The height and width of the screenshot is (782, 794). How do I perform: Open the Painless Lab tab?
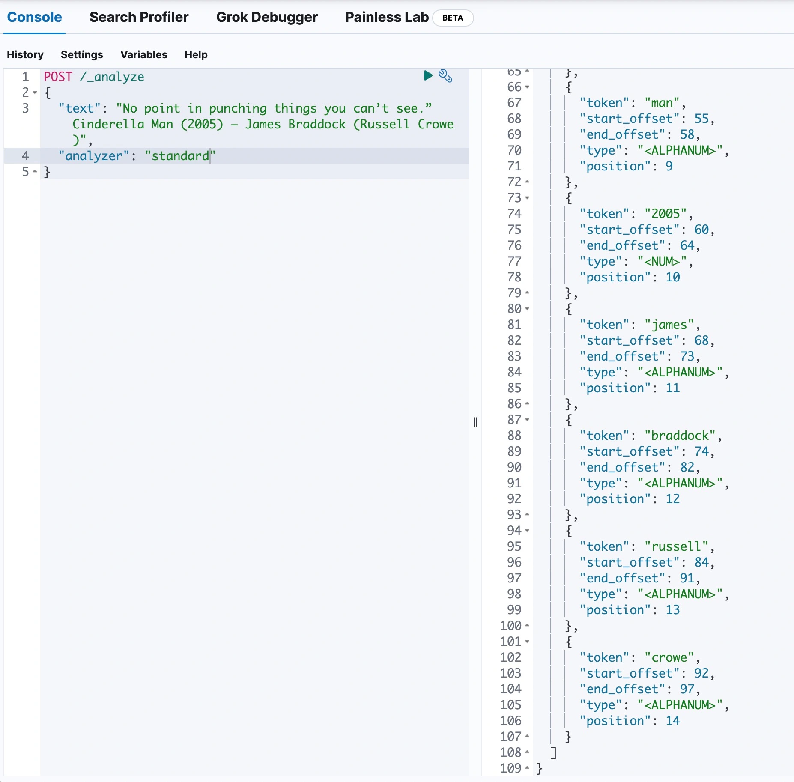386,17
